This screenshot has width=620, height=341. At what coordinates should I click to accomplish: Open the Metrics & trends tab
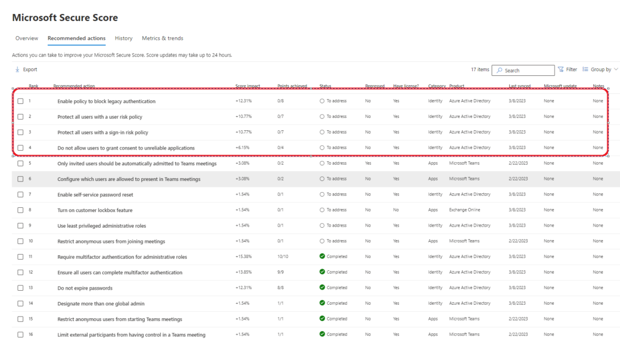[162, 38]
